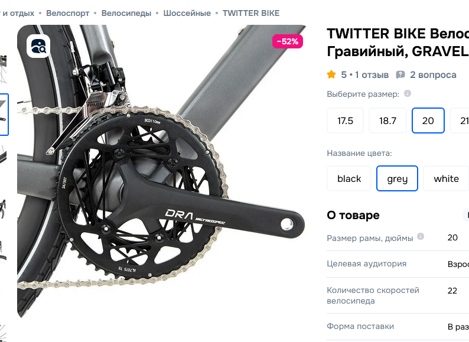Viewport: 469px width, 342px height.
Task: Select frame size 17.5
Action: pos(345,120)
